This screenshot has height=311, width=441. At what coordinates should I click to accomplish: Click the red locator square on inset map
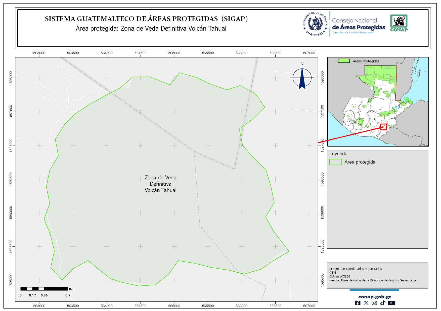point(383,127)
